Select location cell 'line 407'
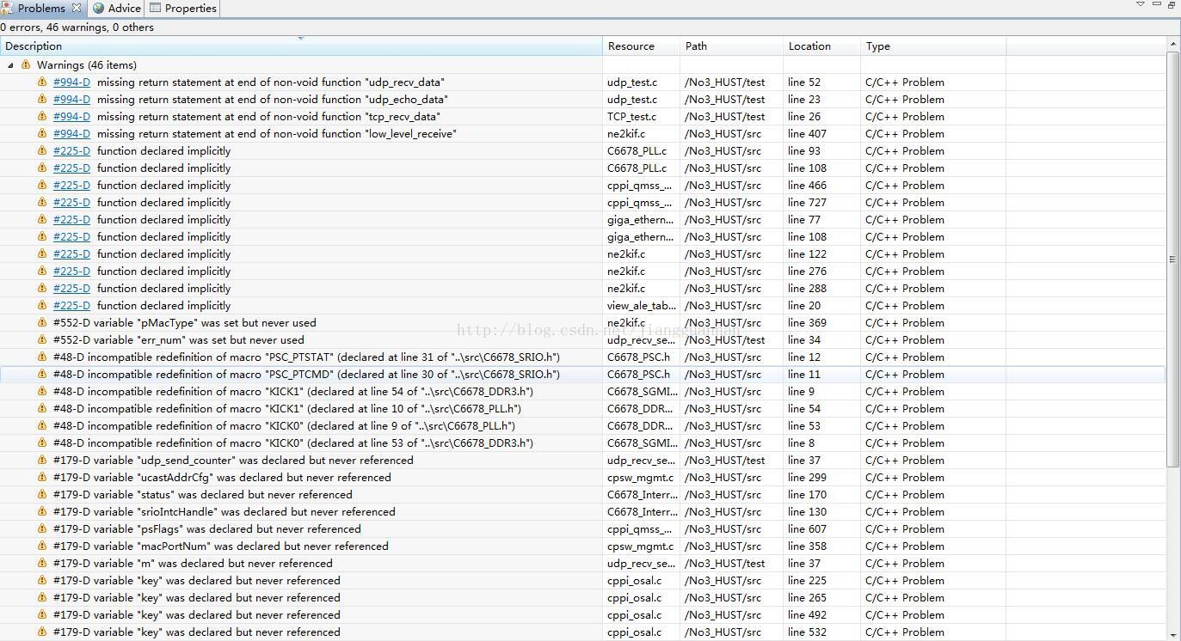1181x641 pixels. click(x=807, y=134)
